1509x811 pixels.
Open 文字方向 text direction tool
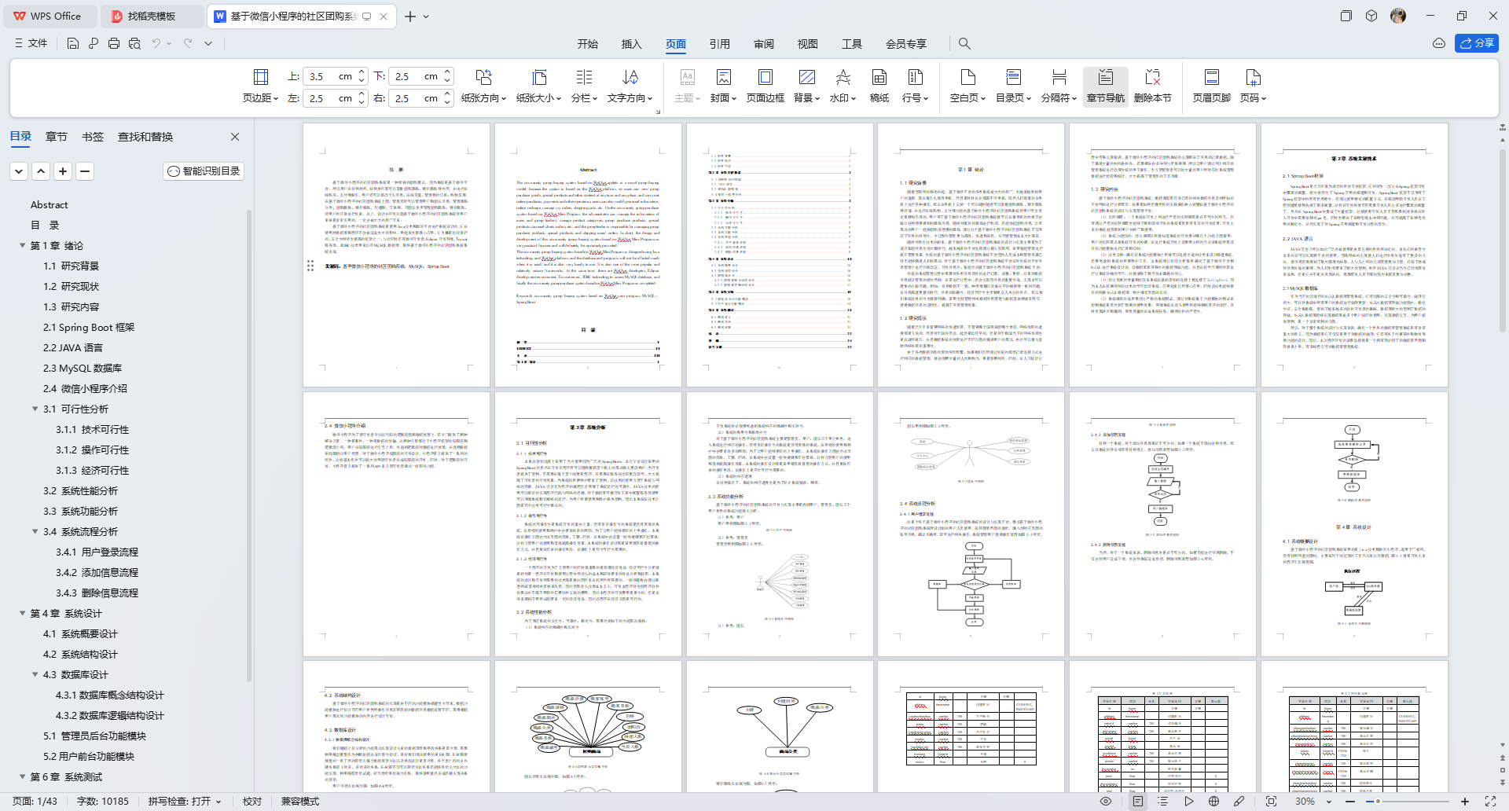click(x=630, y=86)
